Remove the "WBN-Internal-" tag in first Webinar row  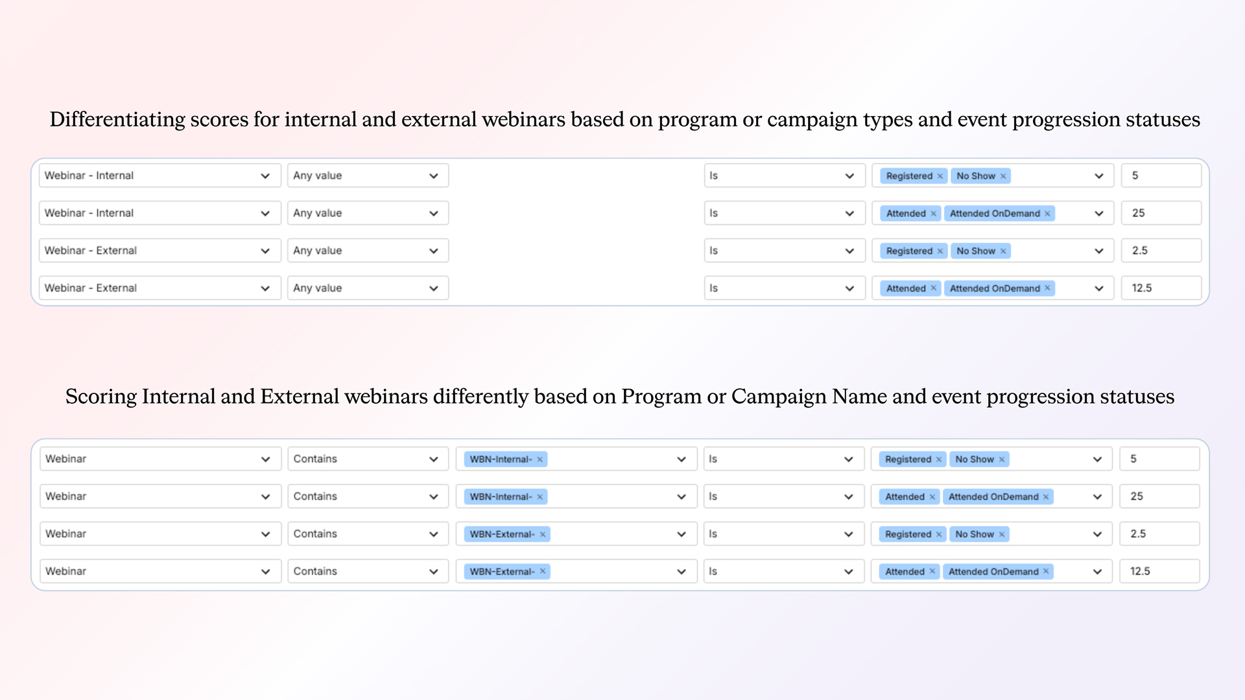pos(539,459)
